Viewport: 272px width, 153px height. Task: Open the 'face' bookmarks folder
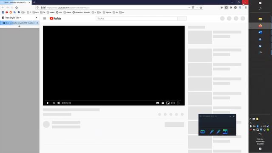36,12
